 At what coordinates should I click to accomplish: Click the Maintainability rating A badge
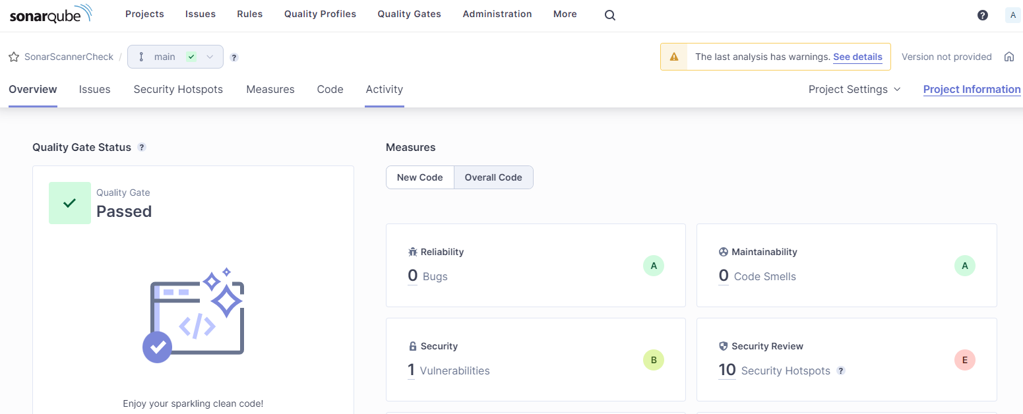point(965,266)
